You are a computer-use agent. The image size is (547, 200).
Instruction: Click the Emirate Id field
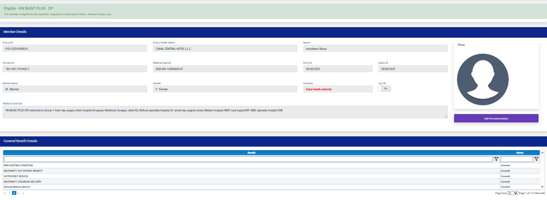tap(75, 69)
